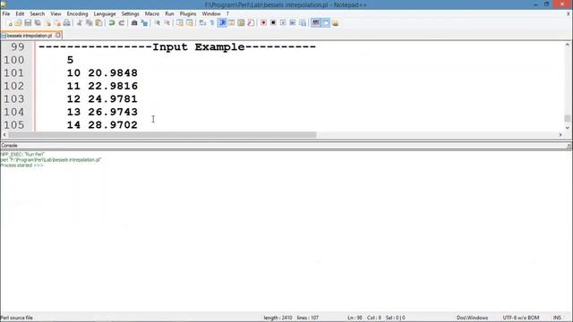Open the ? help menu
The width and height of the screenshot is (573, 322).
click(227, 13)
